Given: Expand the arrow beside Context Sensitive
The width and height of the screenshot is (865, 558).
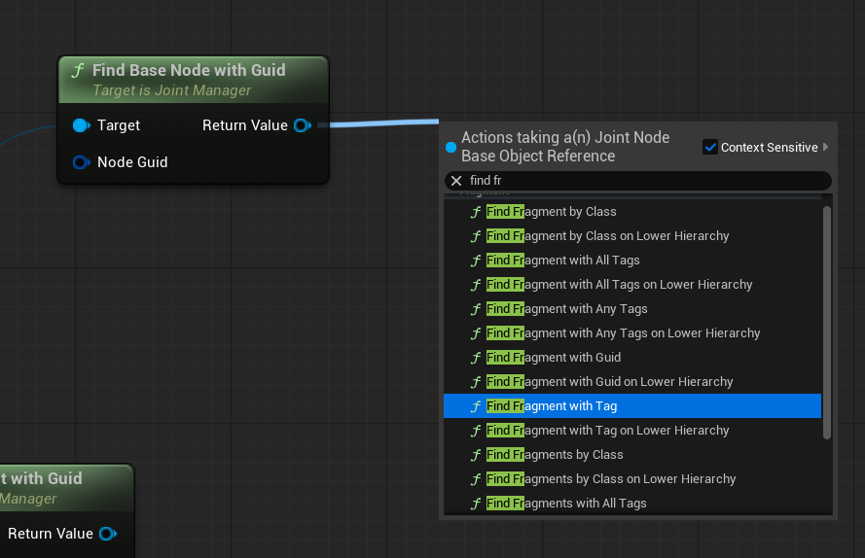Looking at the screenshot, I should coord(826,148).
